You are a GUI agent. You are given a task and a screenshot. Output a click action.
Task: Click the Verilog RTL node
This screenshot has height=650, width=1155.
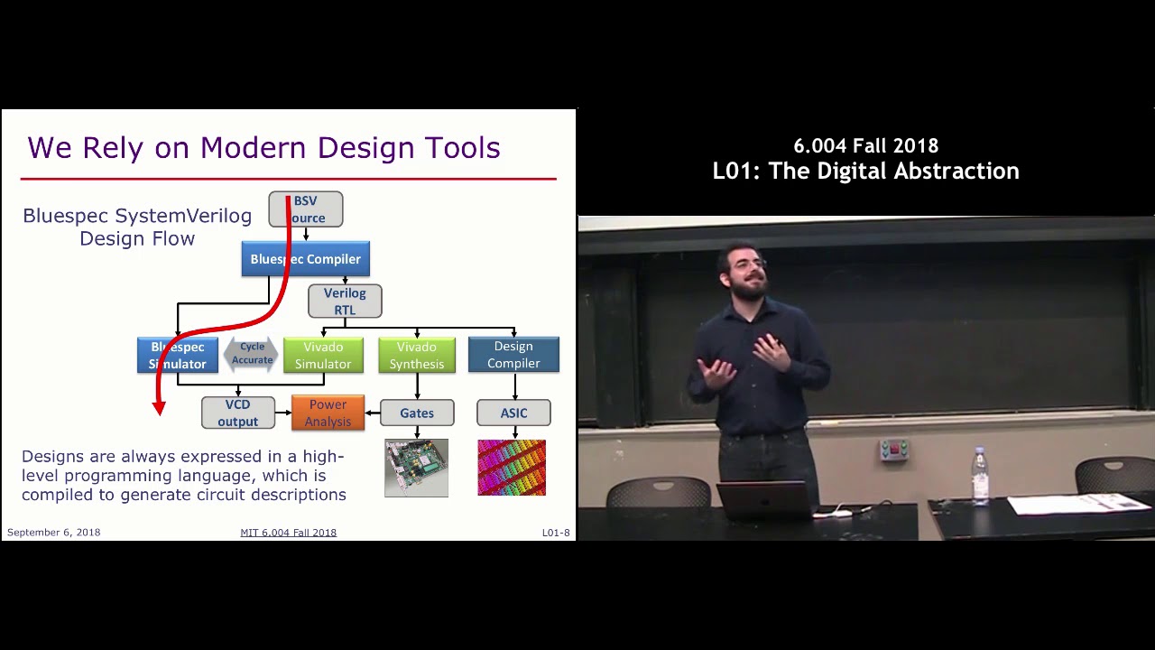pyautogui.click(x=345, y=302)
